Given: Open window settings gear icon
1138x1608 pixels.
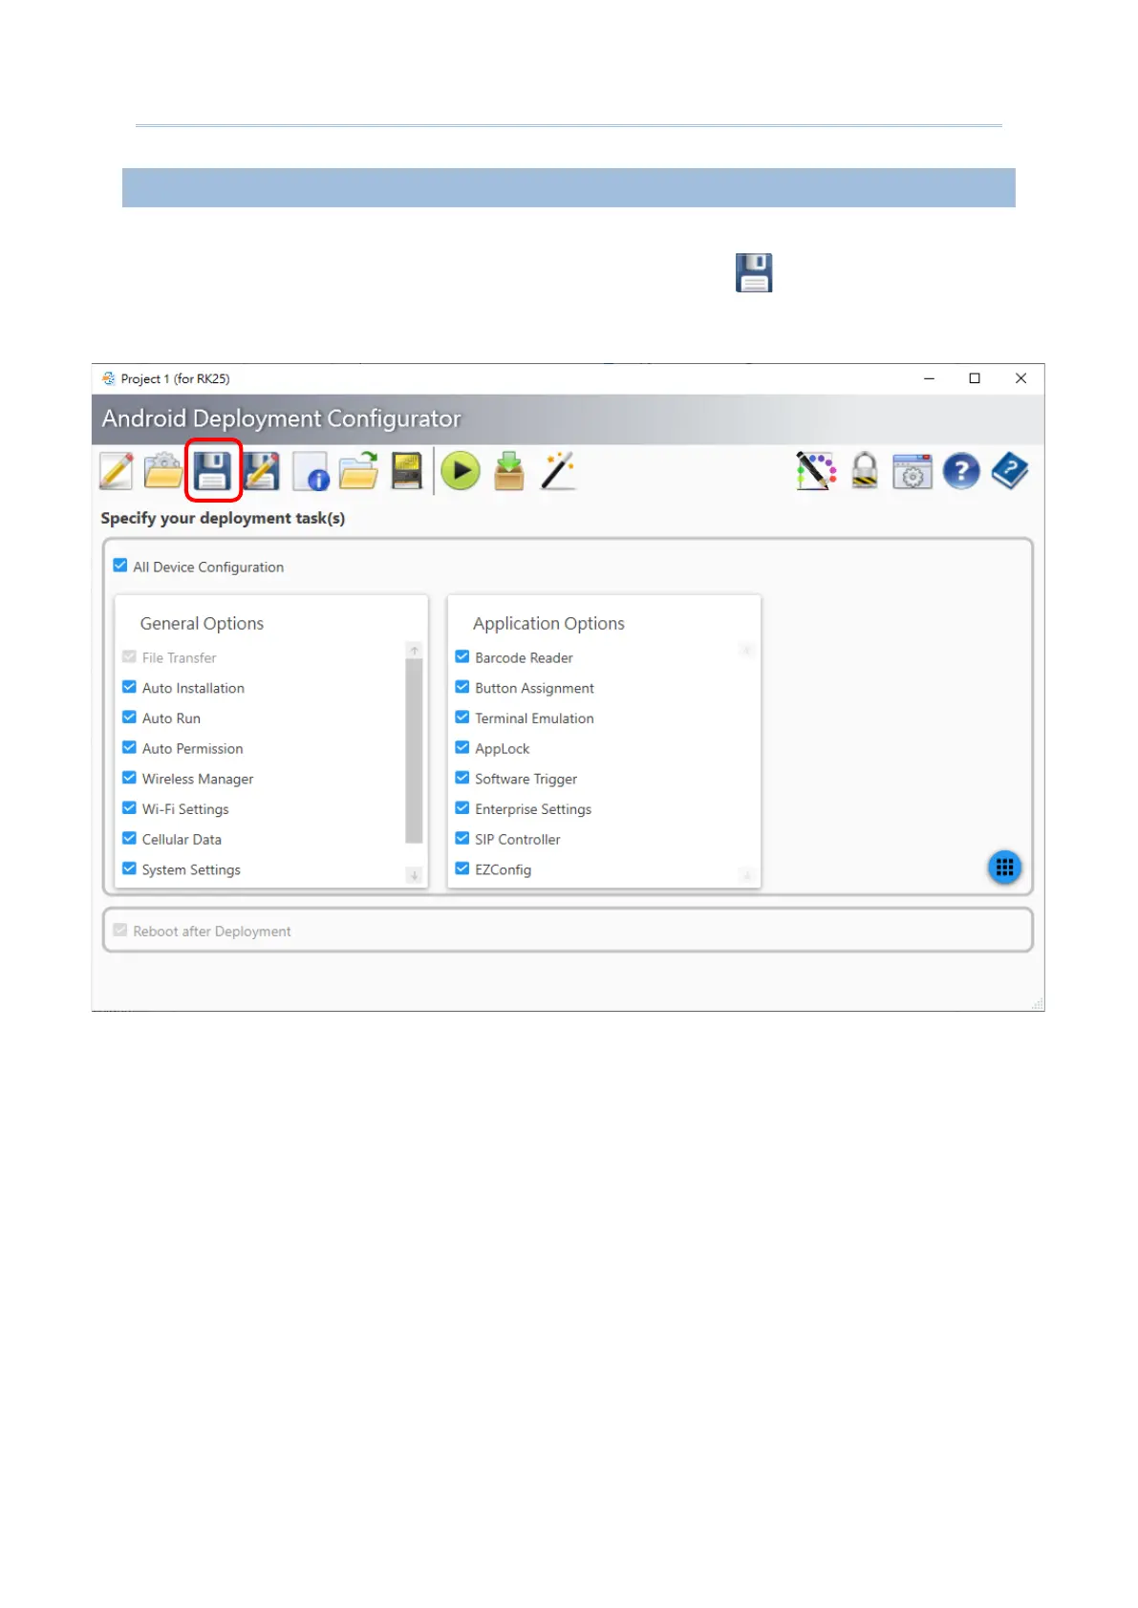Looking at the screenshot, I should click(913, 471).
